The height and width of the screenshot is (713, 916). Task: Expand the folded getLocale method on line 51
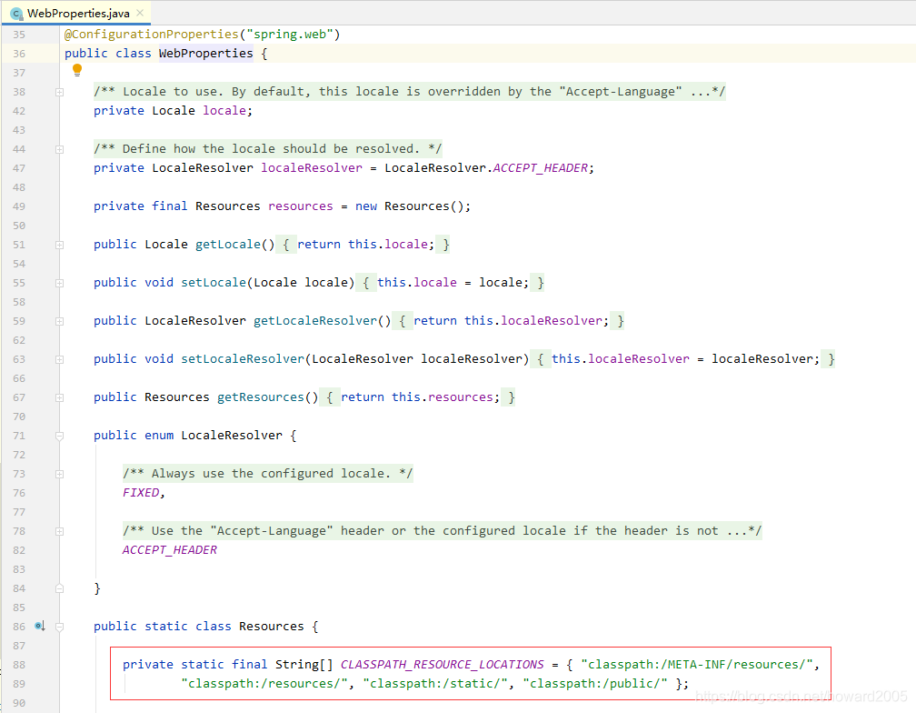pos(60,245)
